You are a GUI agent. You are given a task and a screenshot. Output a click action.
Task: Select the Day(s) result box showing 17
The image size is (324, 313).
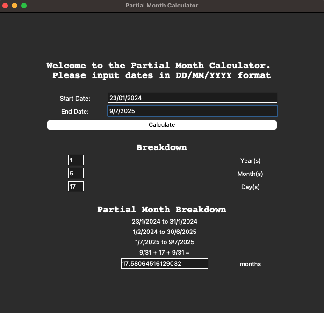(x=76, y=186)
